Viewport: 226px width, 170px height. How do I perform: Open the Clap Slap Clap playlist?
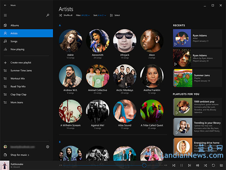coord(26,95)
